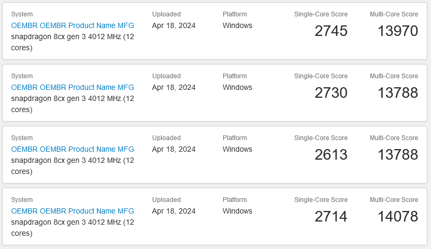Click the upload date in the 2745 result card
The height and width of the screenshot is (249, 431).
pos(174,25)
